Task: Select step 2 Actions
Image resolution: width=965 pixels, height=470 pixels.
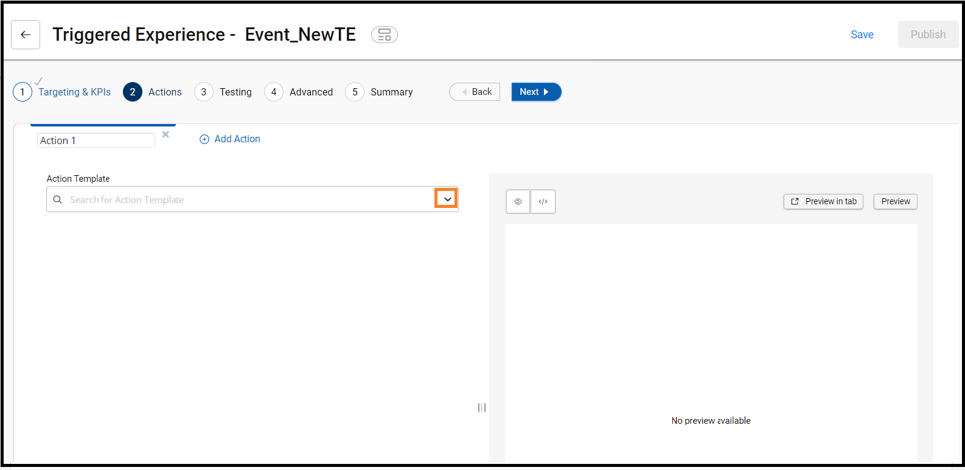Action: click(x=152, y=92)
